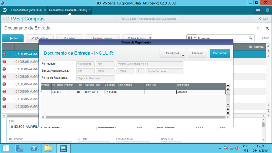Select the Documento Entrada tab
The image size is (272, 153).
[x=68, y=10]
